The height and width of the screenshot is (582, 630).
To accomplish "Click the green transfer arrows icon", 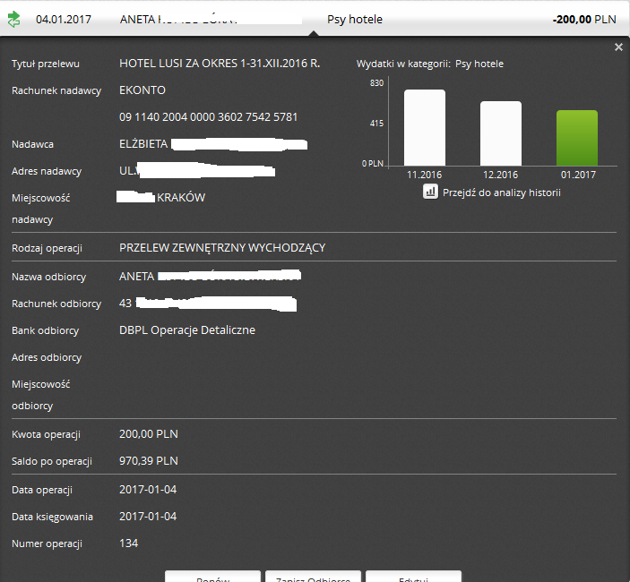I will pos(13,20).
